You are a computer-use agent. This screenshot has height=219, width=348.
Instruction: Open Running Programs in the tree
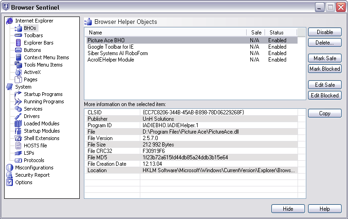tap(44, 101)
